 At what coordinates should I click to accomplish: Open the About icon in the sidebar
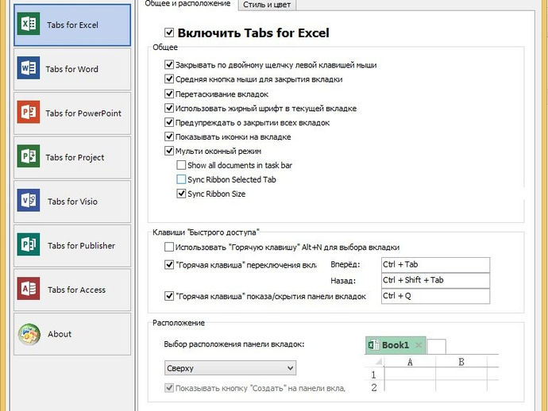point(29,334)
